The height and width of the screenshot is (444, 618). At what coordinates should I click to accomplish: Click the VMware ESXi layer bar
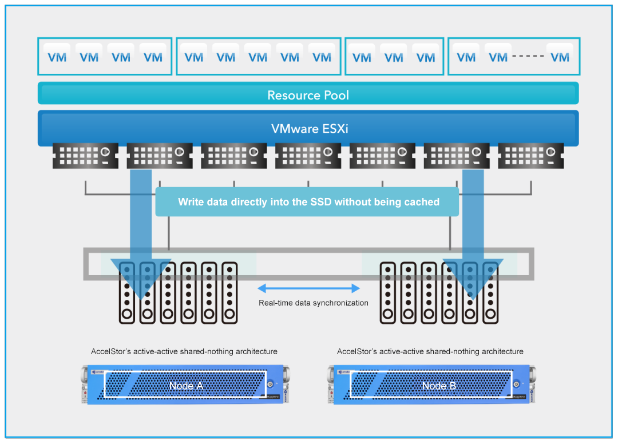pos(308,129)
